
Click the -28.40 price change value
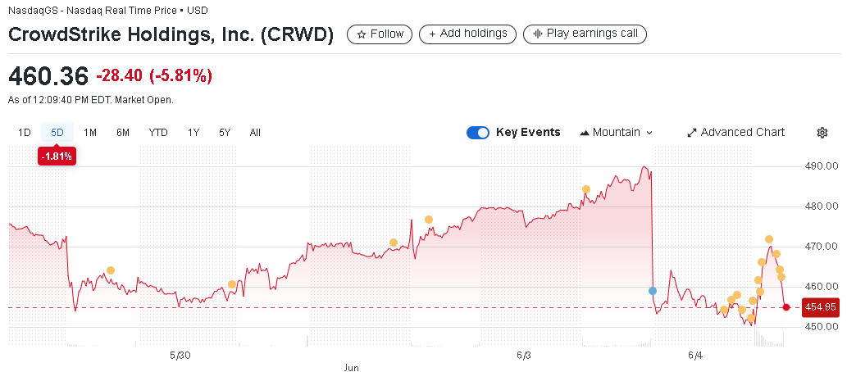pyautogui.click(x=120, y=76)
